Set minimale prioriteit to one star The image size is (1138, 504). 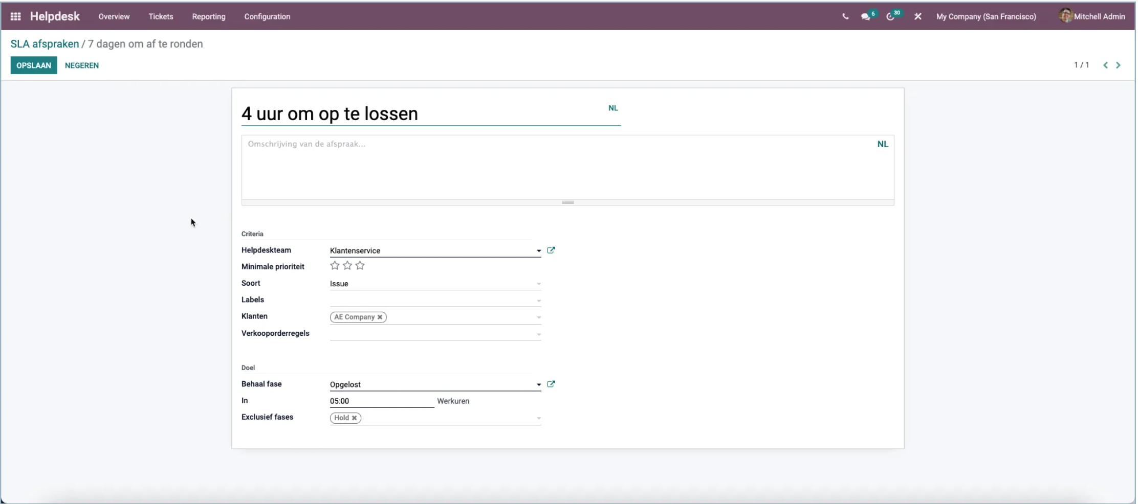tap(335, 265)
